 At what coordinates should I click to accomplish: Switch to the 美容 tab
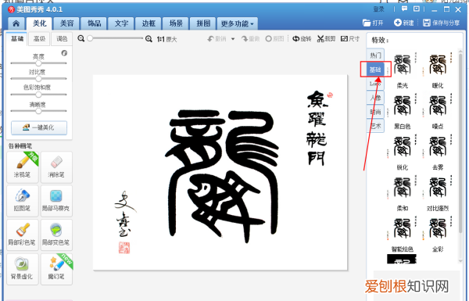click(66, 23)
